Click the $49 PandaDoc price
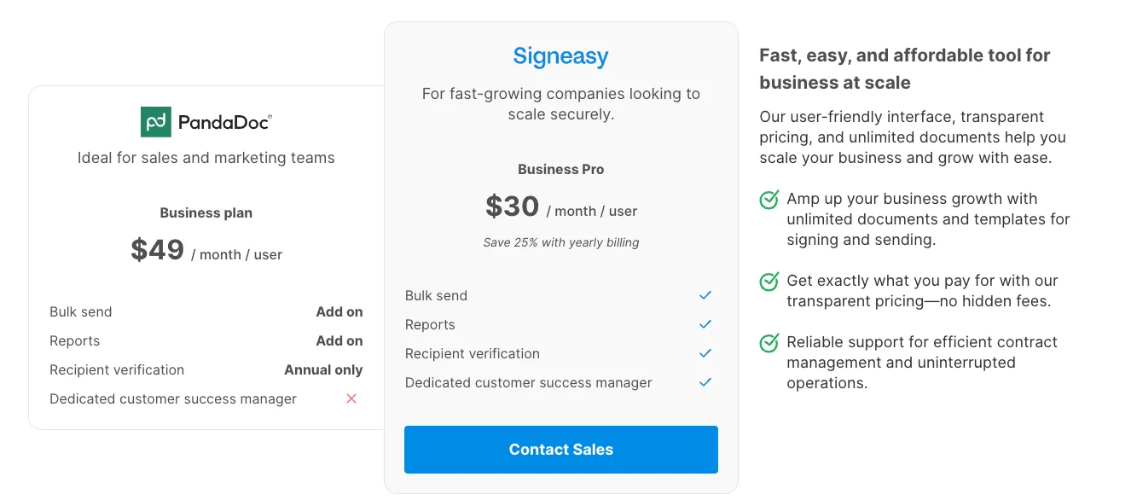Image resolution: width=1137 pixels, height=500 pixels. 158,250
